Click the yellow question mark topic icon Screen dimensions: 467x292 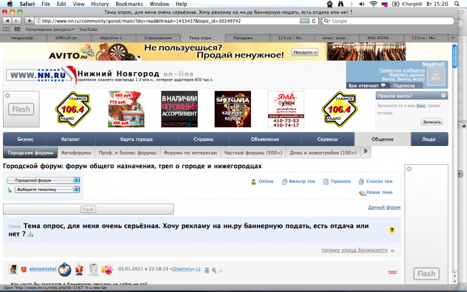pos(392,230)
